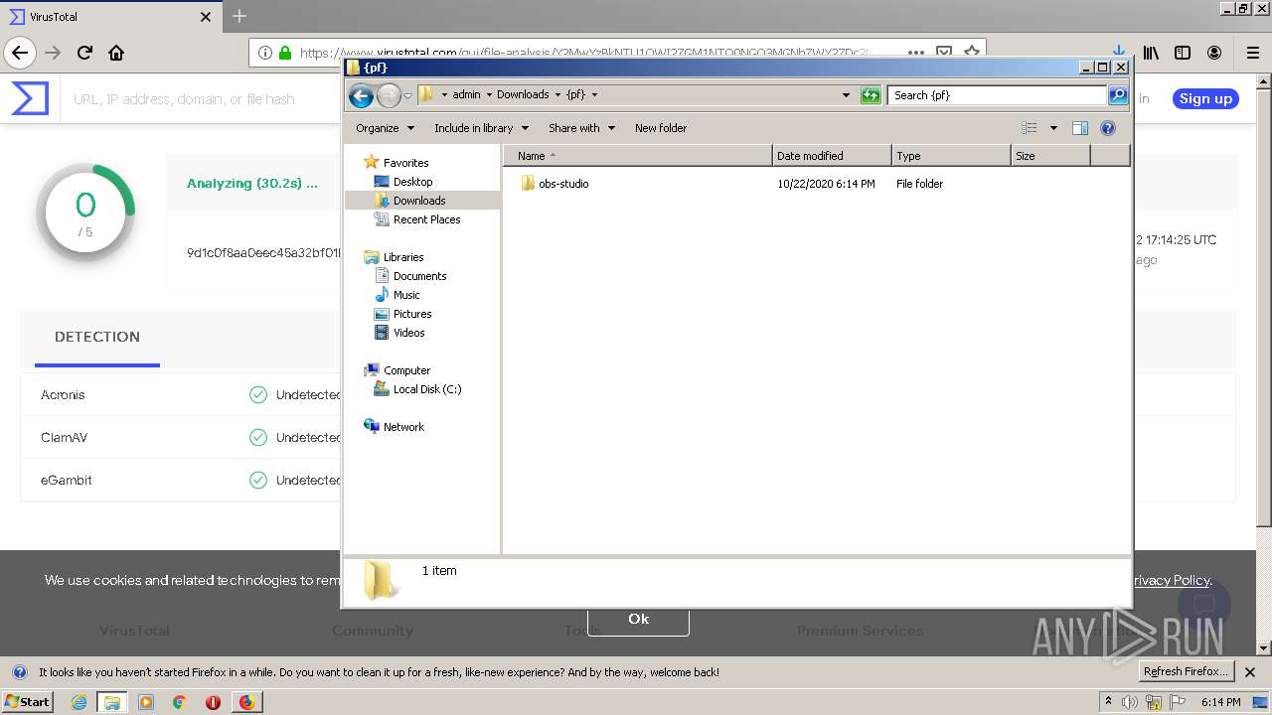Click VirusTotal logo icon
Viewport: 1272px width, 715px height.
30,98
